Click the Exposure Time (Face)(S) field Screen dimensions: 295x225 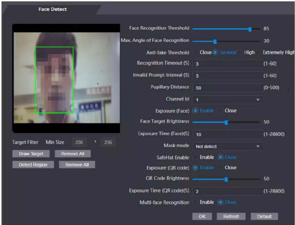[228, 134]
